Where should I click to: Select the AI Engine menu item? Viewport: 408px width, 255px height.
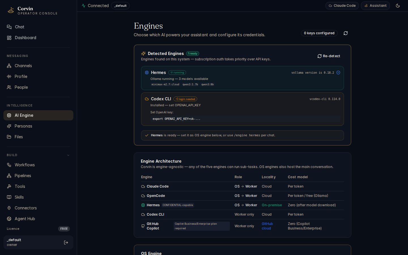click(x=38, y=115)
